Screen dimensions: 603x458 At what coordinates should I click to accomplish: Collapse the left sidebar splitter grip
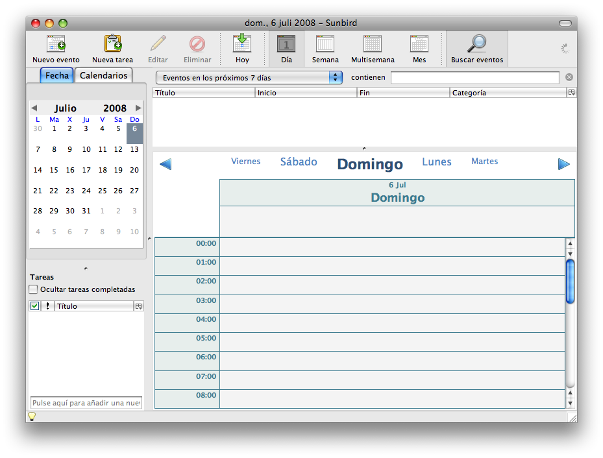[x=149, y=239]
